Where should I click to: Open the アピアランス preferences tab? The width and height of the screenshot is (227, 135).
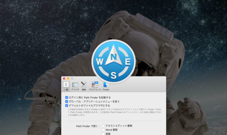tap(95, 86)
